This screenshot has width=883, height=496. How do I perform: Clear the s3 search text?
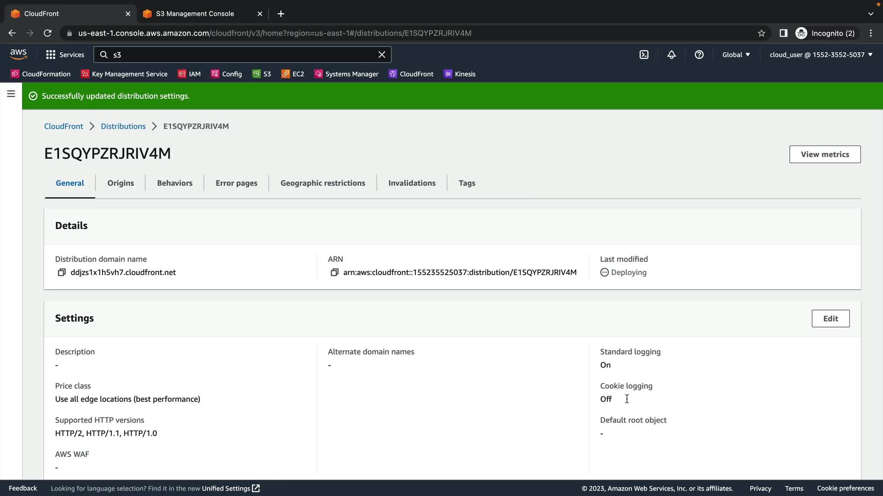382,55
